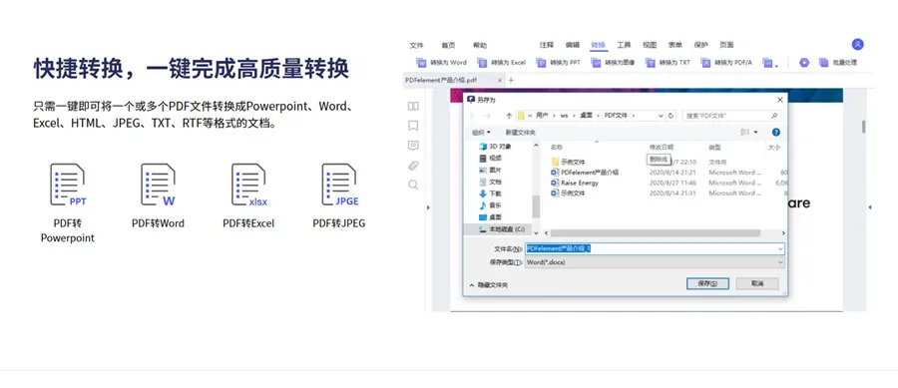The width and height of the screenshot is (898, 388).
Task: Close the PDFelement产品介绍.pdf document tab
Action: pos(500,81)
